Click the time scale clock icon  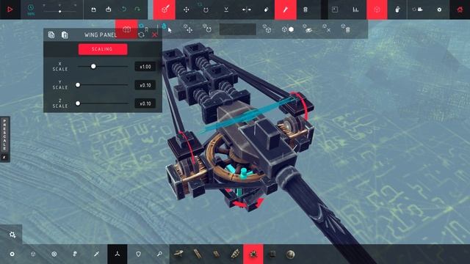[31, 8]
